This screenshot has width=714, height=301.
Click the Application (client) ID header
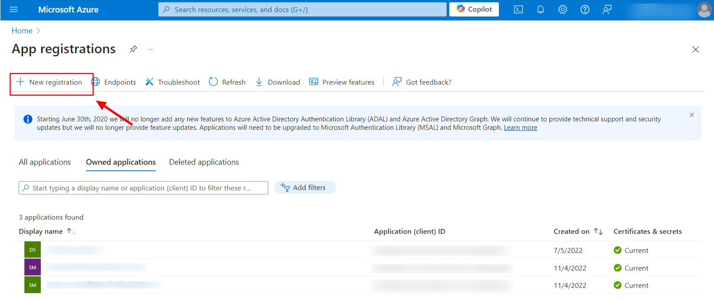pos(409,232)
